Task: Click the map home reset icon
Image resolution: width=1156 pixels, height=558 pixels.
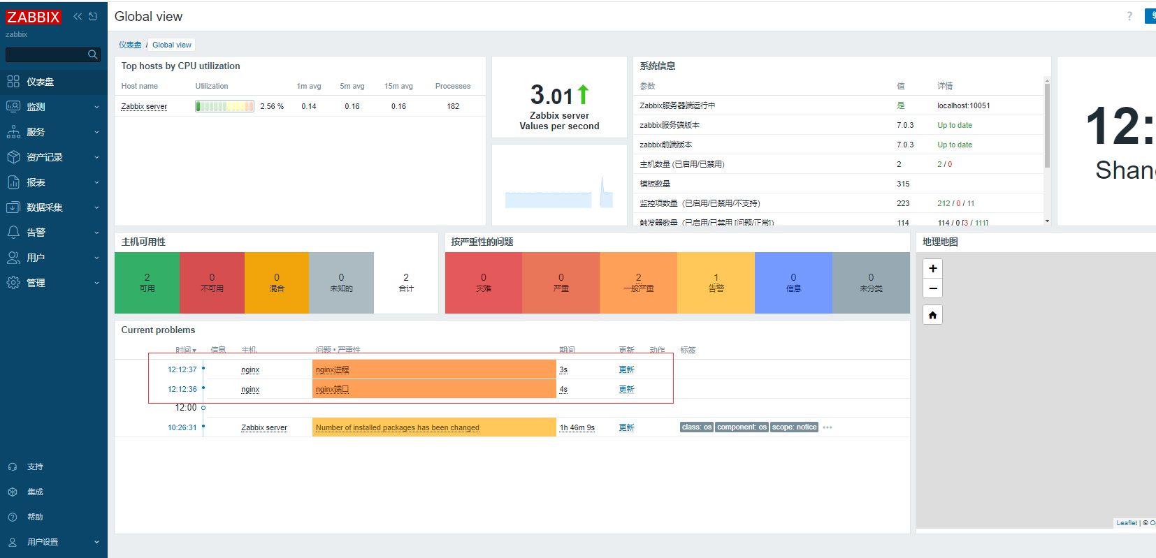Action: pyautogui.click(x=932, y=315)
